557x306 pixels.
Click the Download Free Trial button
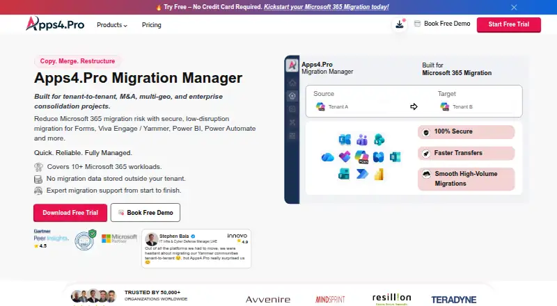(70, 212)
